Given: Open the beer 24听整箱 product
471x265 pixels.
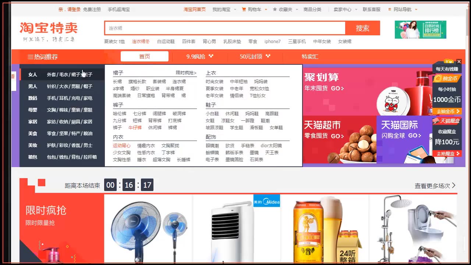Looking at the screenshot, I should pos(325,229).
